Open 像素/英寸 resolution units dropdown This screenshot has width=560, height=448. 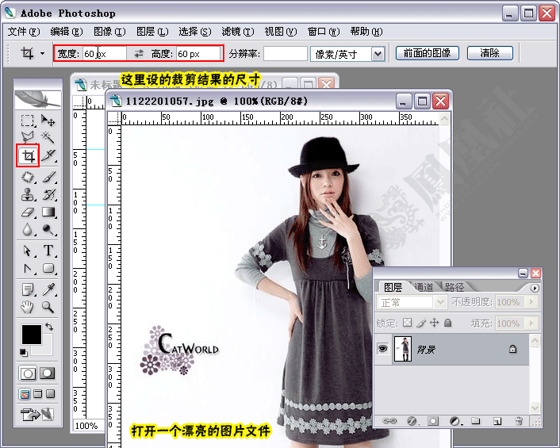coord(378,54)
